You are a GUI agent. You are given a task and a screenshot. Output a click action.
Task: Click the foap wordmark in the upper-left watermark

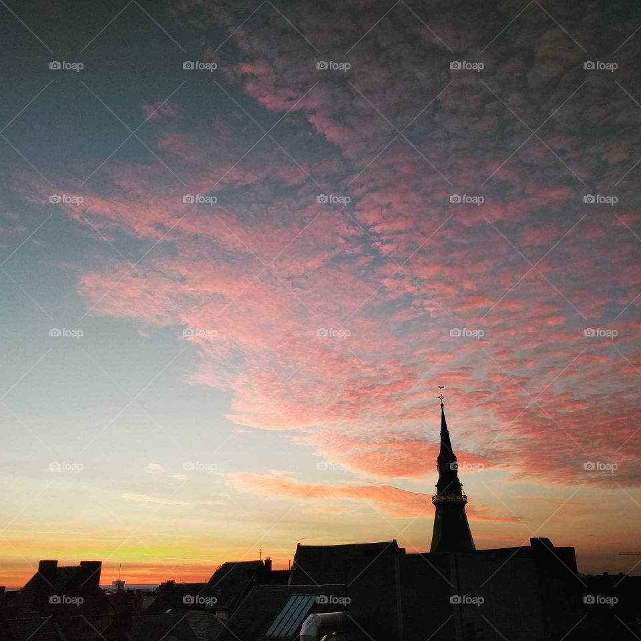(73, 67)
